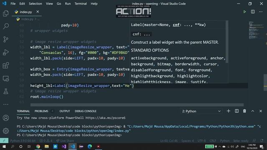Switch to the TERMINAL panel tab

[23, 111]
